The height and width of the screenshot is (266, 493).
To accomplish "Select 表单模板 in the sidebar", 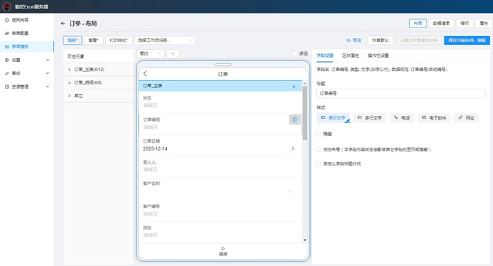I will point(27,46).
